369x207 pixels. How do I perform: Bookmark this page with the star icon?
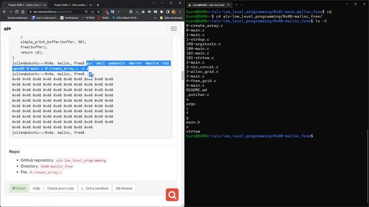click(99, 11)
